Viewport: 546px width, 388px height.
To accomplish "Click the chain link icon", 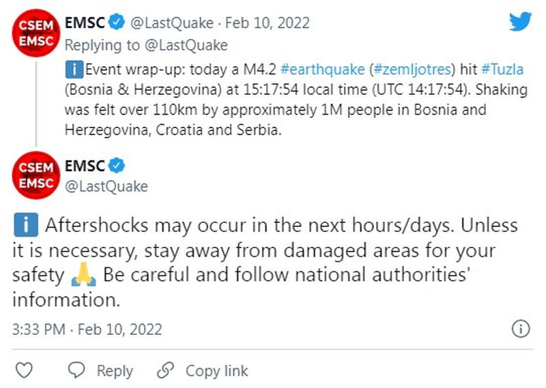I will (x=165, y=370).
